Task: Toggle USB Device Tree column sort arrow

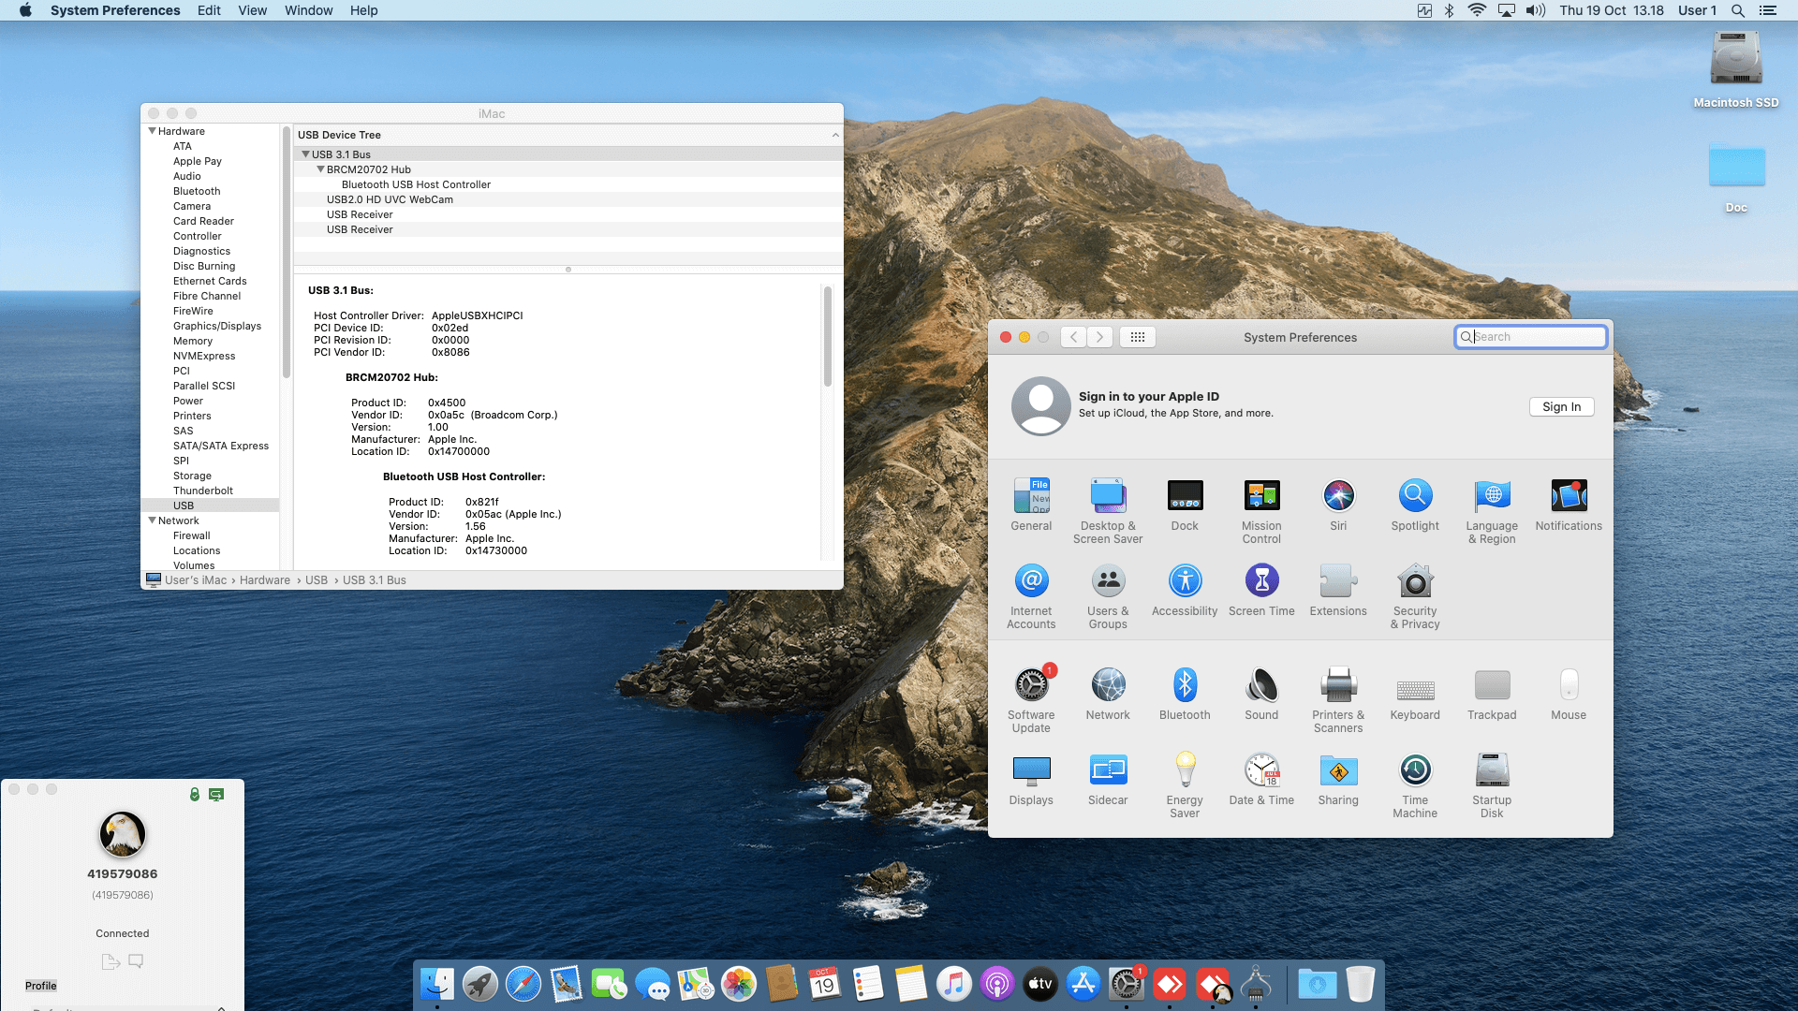Action: (x=835, y=135)
